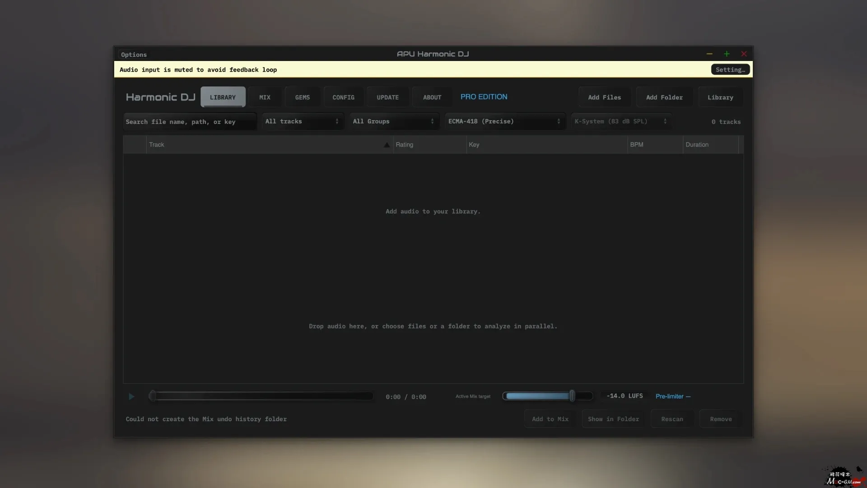
Task: Click the 'Add audio to your library.' text
Action: point(433,211)
